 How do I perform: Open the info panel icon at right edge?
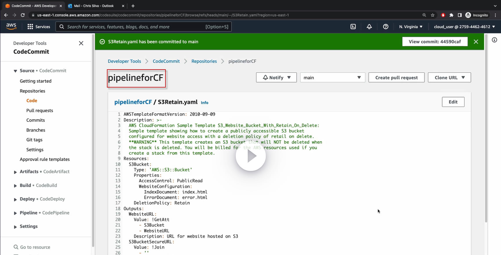click(494, 40)
